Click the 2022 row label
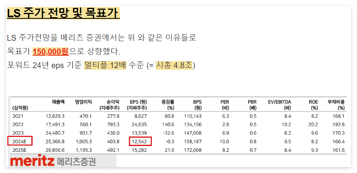The width and height of the screenshot is (357, 173). 18,124
